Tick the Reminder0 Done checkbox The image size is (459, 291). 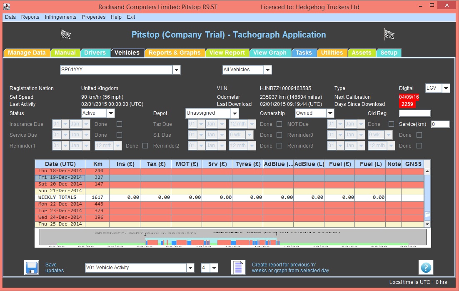[419, 135]
